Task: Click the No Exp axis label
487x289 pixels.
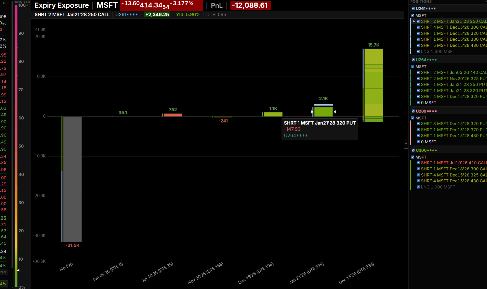Action: [x=66, y=267]
